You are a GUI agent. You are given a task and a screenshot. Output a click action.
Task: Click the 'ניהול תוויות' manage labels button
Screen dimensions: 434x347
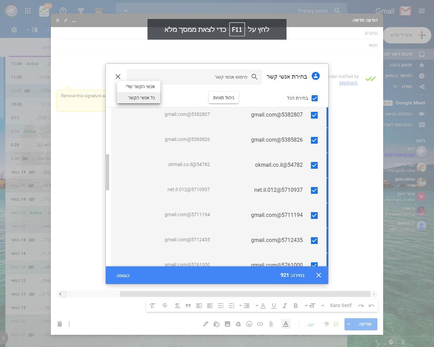click(224, 98)
